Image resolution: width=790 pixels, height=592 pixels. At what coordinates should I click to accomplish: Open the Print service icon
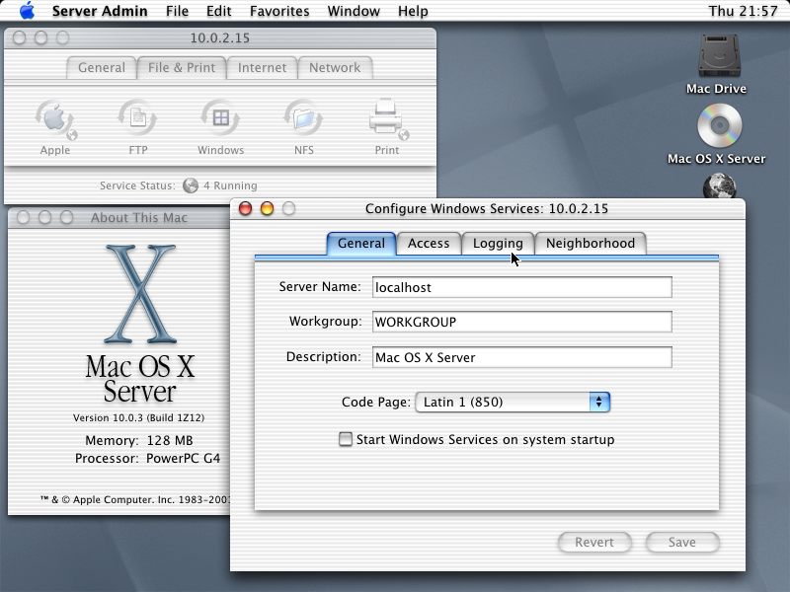tap(387, 118)
